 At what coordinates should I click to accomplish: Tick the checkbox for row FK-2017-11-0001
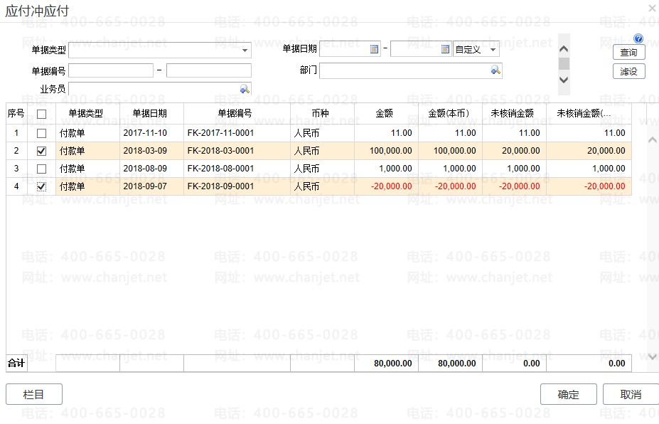click(x=42, y=133)
